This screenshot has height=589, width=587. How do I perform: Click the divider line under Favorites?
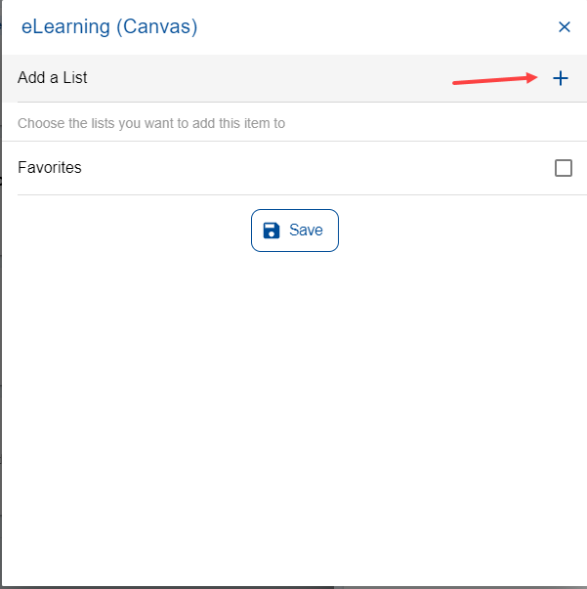302,194
